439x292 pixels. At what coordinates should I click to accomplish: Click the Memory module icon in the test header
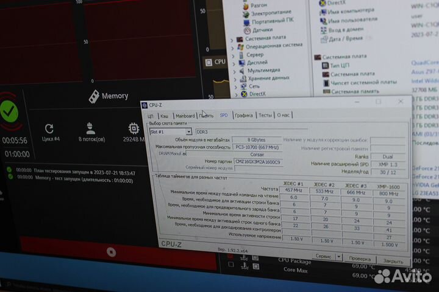pos(94,96)
